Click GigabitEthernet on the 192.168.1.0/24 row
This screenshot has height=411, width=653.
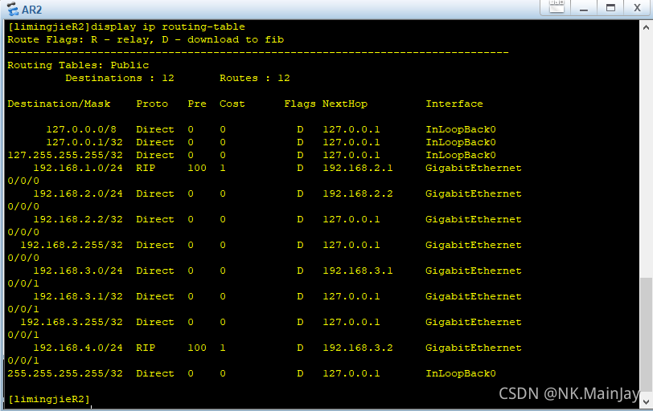tap(474, 169)
